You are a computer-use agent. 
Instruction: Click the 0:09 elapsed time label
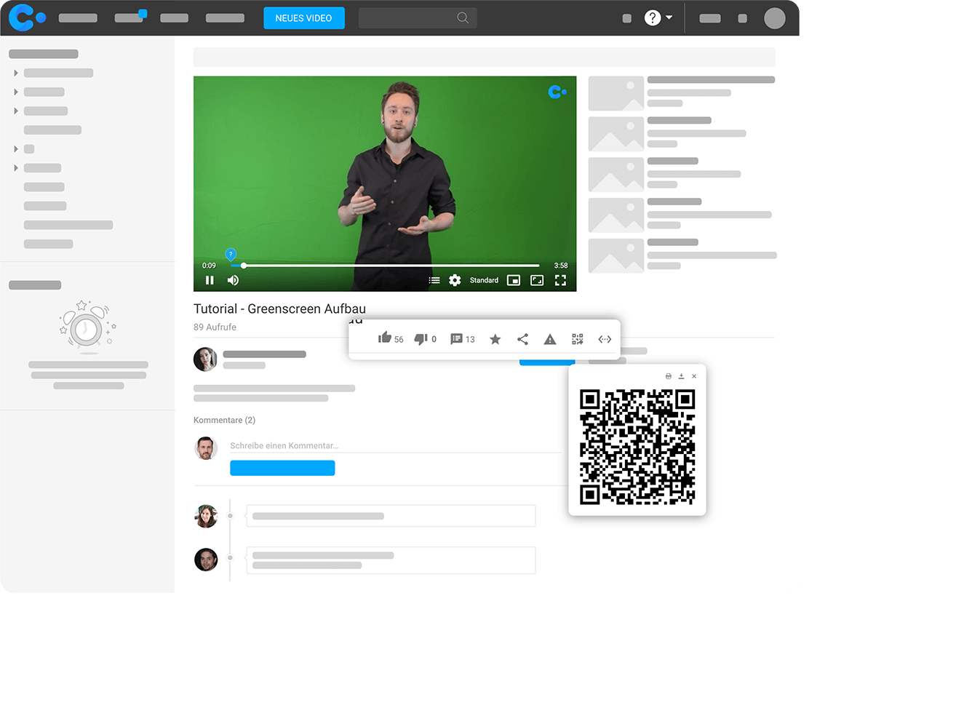[x=209, y=266]
